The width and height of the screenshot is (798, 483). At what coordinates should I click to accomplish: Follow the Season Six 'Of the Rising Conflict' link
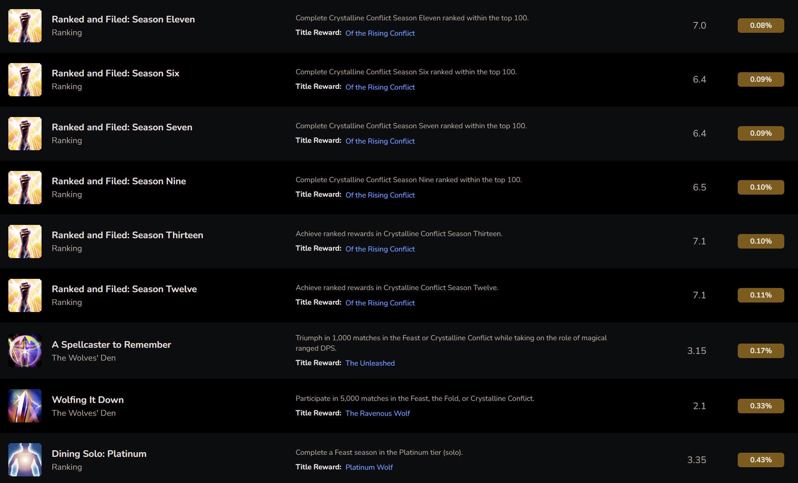click(380, 87)
